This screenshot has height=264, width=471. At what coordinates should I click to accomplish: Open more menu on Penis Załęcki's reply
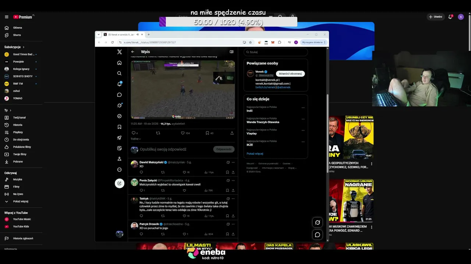pyautogui.click(x=233, y=180)
